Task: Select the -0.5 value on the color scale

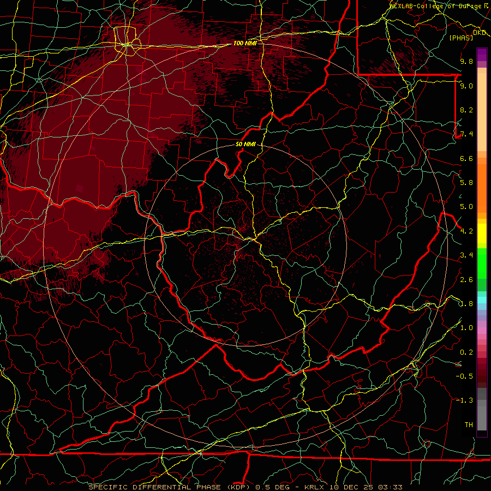Action: pyautogui.click(x=464, y=376)
